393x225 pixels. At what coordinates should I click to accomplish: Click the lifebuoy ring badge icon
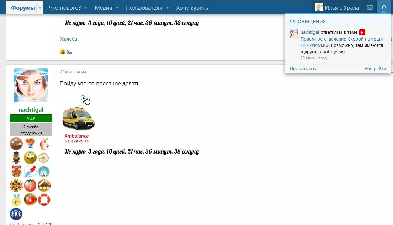tap(44, 200)
